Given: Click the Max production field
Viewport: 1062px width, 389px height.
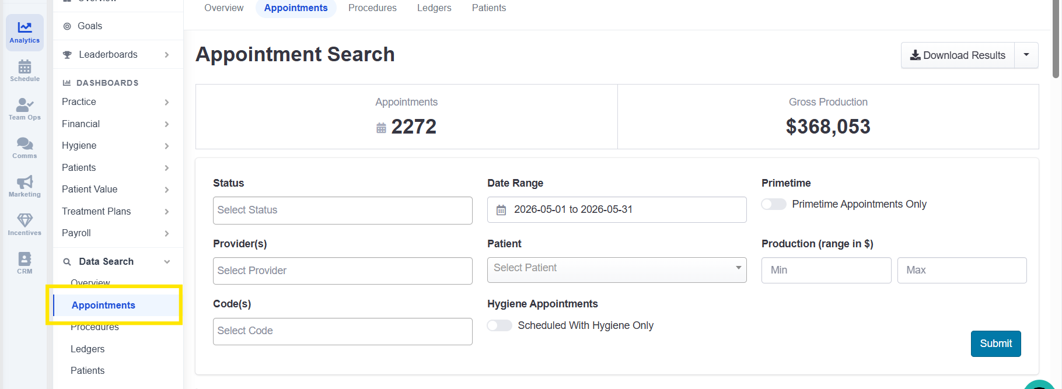Looking at the screenshot, I should coord(962,270).
